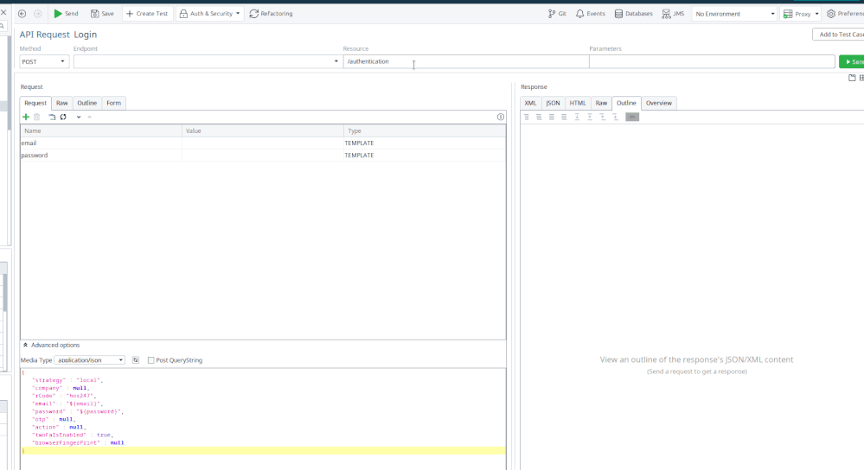Click the refresh parameters icon in request toolbar
Screen dimensions: 864x470
(63, 117)
